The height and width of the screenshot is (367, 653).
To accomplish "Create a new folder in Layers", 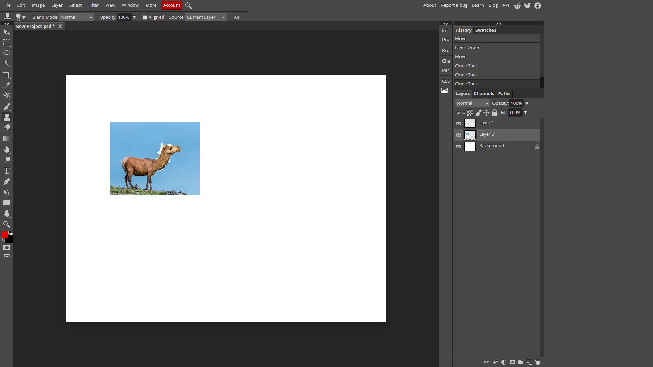I will [521, 362].
